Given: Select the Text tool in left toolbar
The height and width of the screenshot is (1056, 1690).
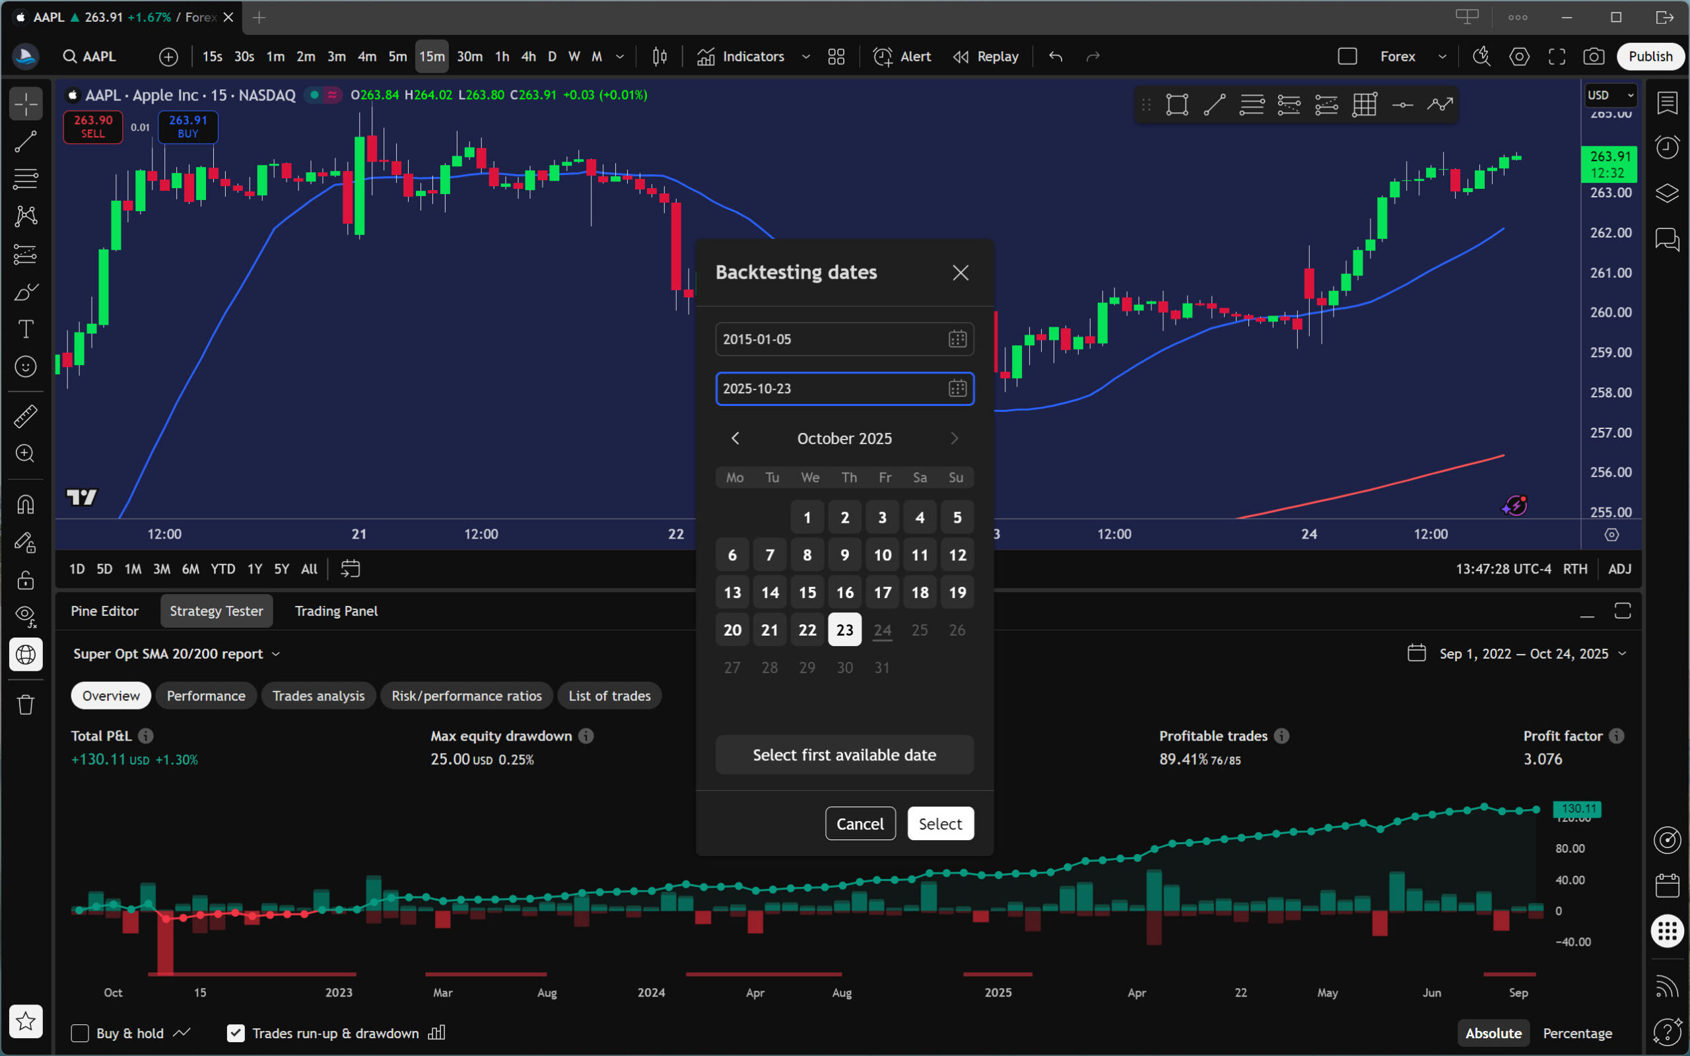Looking at the screenshot, I should 26,329.
